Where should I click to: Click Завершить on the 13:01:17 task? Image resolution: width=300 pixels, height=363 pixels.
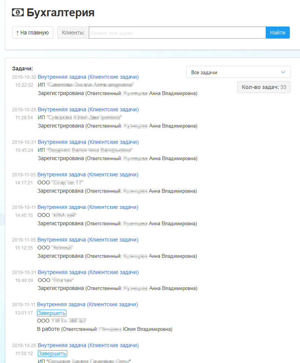click(52, 313)
